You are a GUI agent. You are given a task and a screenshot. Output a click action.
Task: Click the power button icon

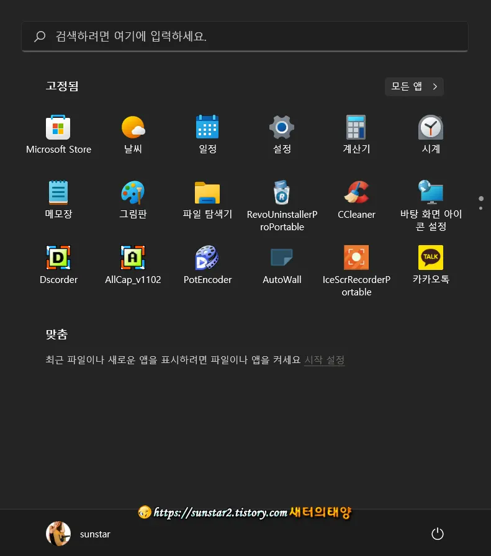tap(438, 534)
